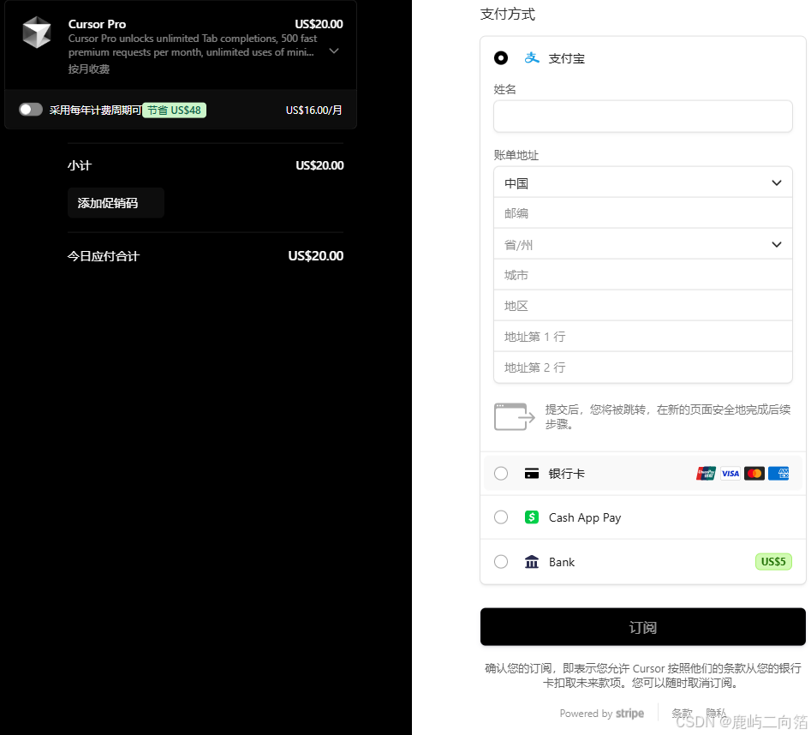Open the 省/州 province dropdown
This screenshot has height=735, width=811.
point(643,244)
